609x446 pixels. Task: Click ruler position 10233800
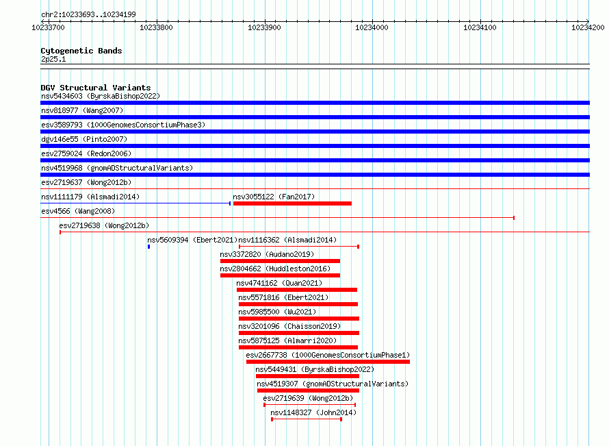pos(156,27)
